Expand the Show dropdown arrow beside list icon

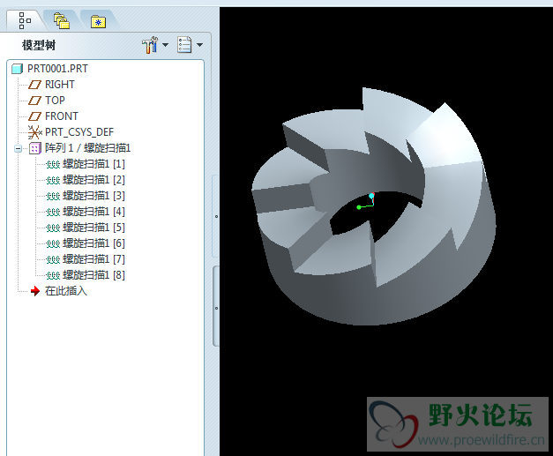click(x=199, y=45)
